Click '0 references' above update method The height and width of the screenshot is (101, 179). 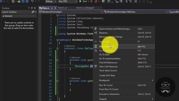pos(75,79)
